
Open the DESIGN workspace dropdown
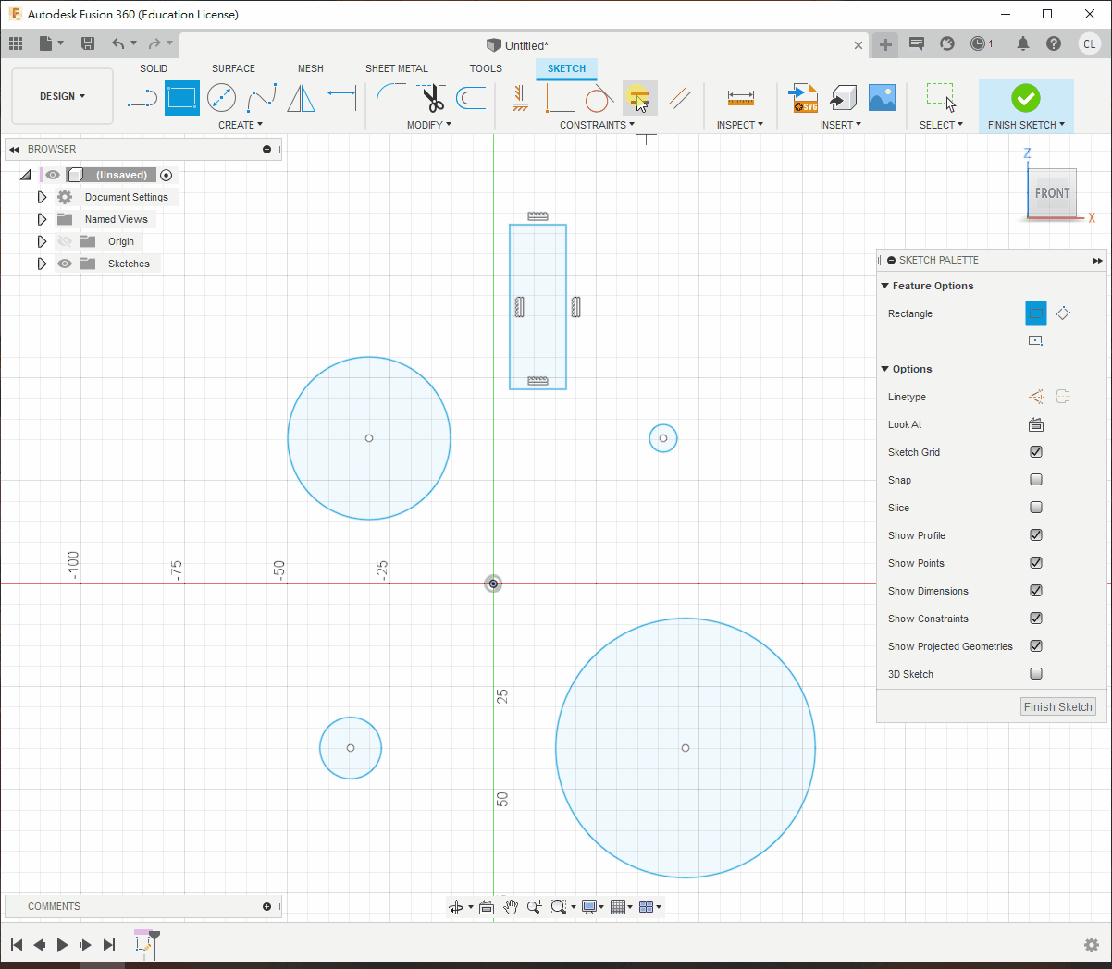coord(62,96)
